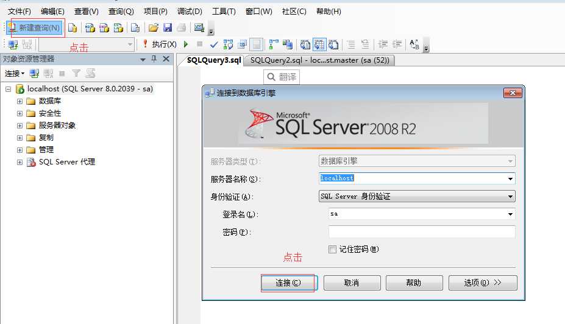This screenshot has height=324, width=565.
Task: Click the Analysis Services DMX Query icon
Action: pos(104,28)
